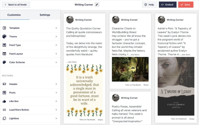
Task: Share the Admin's Pick post
Action: [x=192, y=119]
